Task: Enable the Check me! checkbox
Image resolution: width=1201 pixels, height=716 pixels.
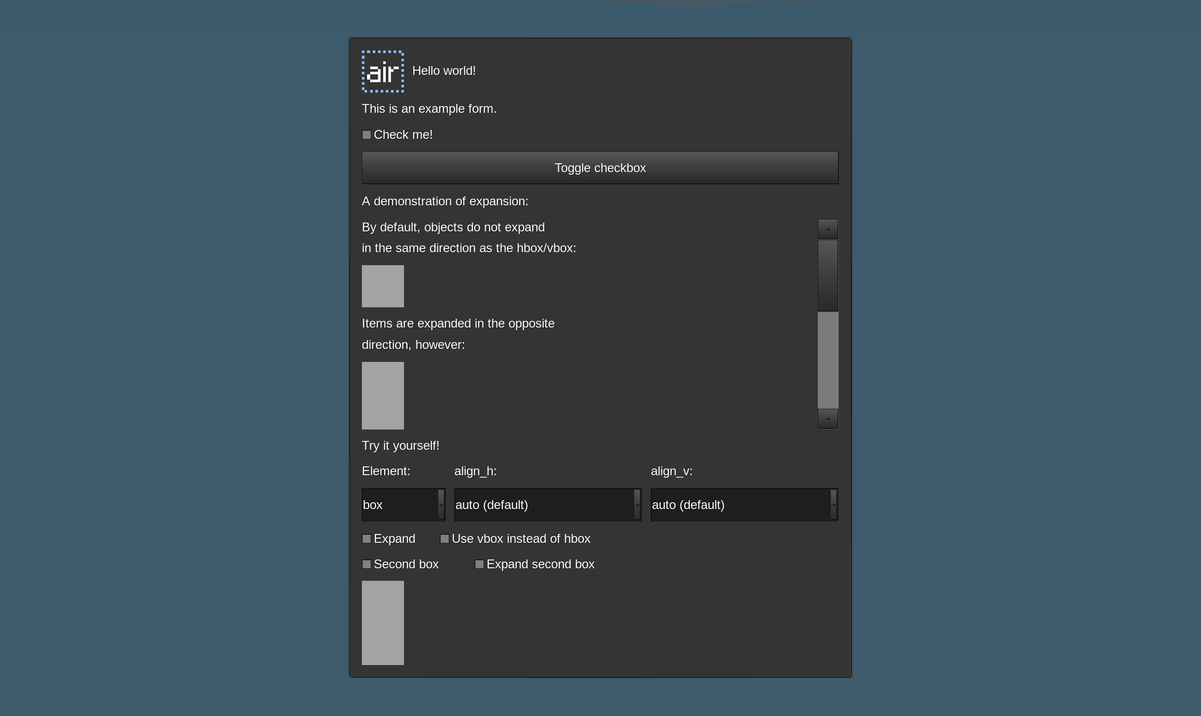Action: (x=367, y=135)
